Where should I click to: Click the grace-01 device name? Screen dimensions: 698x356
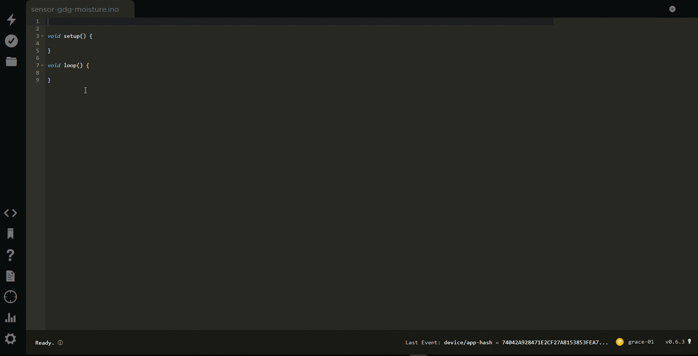(641, 342)
